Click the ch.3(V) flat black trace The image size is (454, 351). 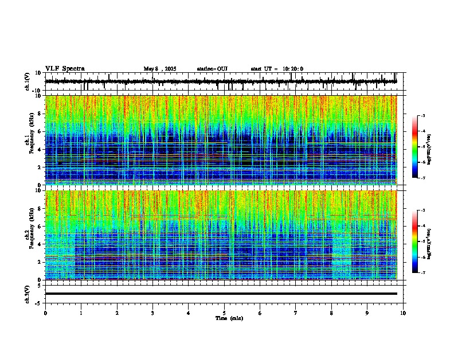click(221, 294)
